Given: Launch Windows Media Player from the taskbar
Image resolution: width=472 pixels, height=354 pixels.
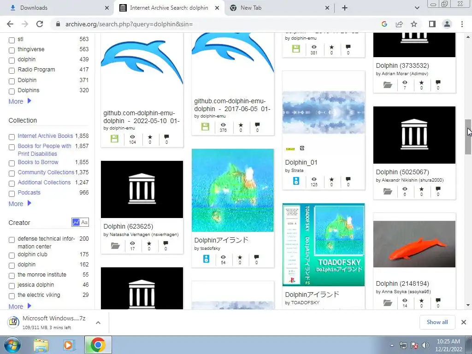Looking at the screenshot, I should click(x=69, y=345).
